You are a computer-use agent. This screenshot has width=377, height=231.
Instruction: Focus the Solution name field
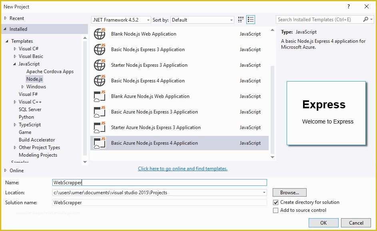[x=160, y=203]
